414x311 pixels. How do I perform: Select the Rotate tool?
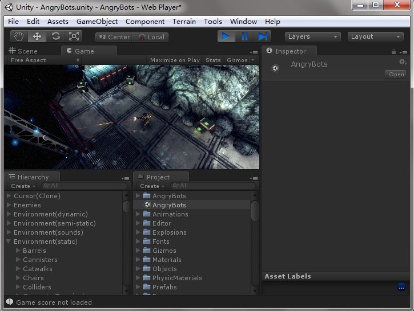[55, 36]
